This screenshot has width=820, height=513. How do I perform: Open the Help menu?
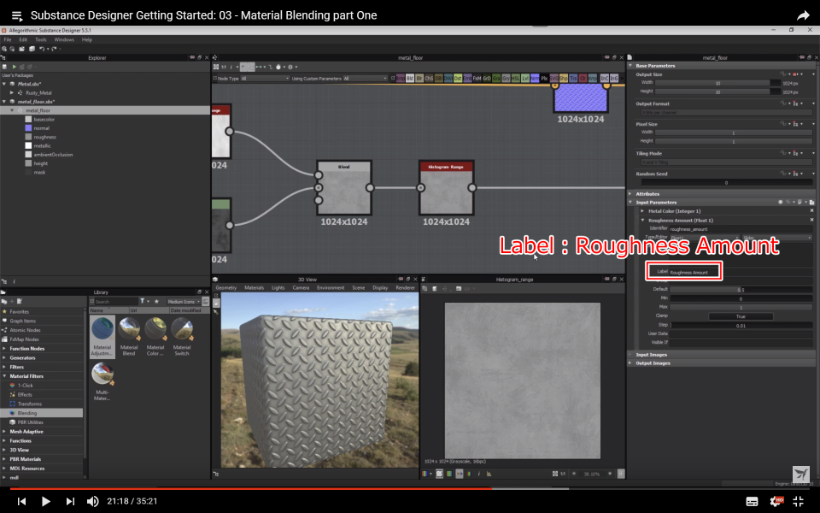(87, 40)
